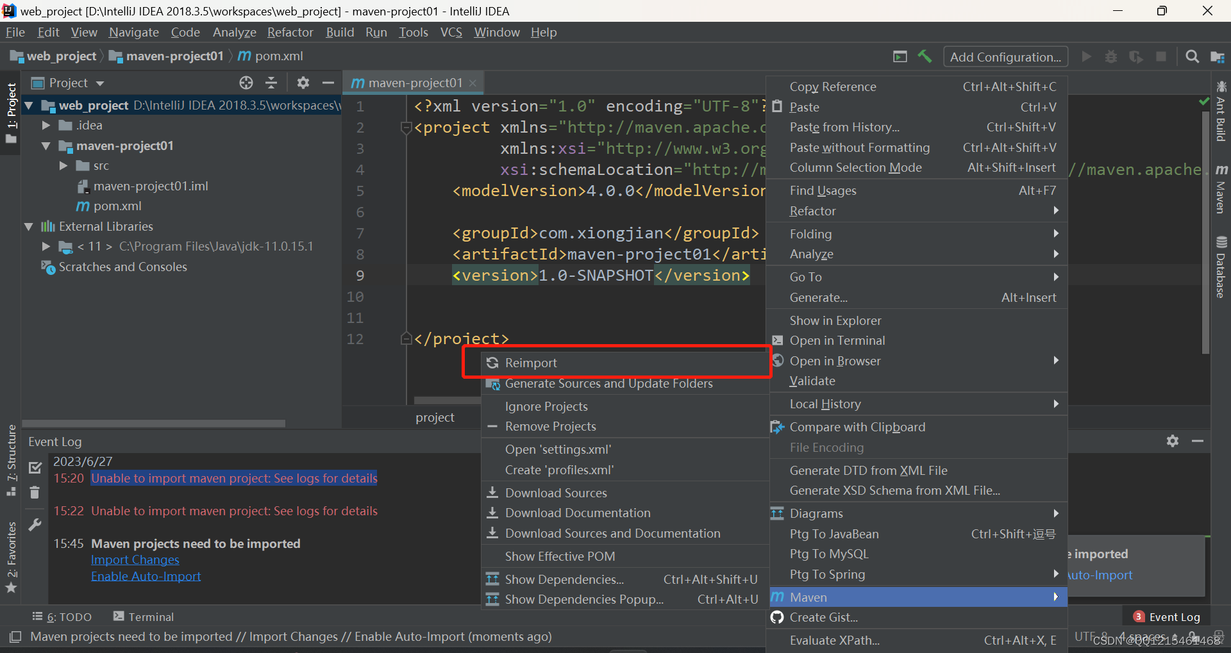The width and height of the screenshot is (1231, 653).
Task: Open the Maven side tool window
Action: point(1221,189)
